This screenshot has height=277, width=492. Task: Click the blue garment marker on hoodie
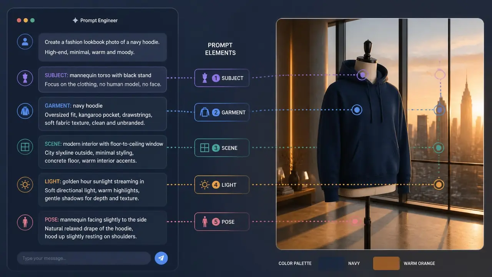point(357,110)
